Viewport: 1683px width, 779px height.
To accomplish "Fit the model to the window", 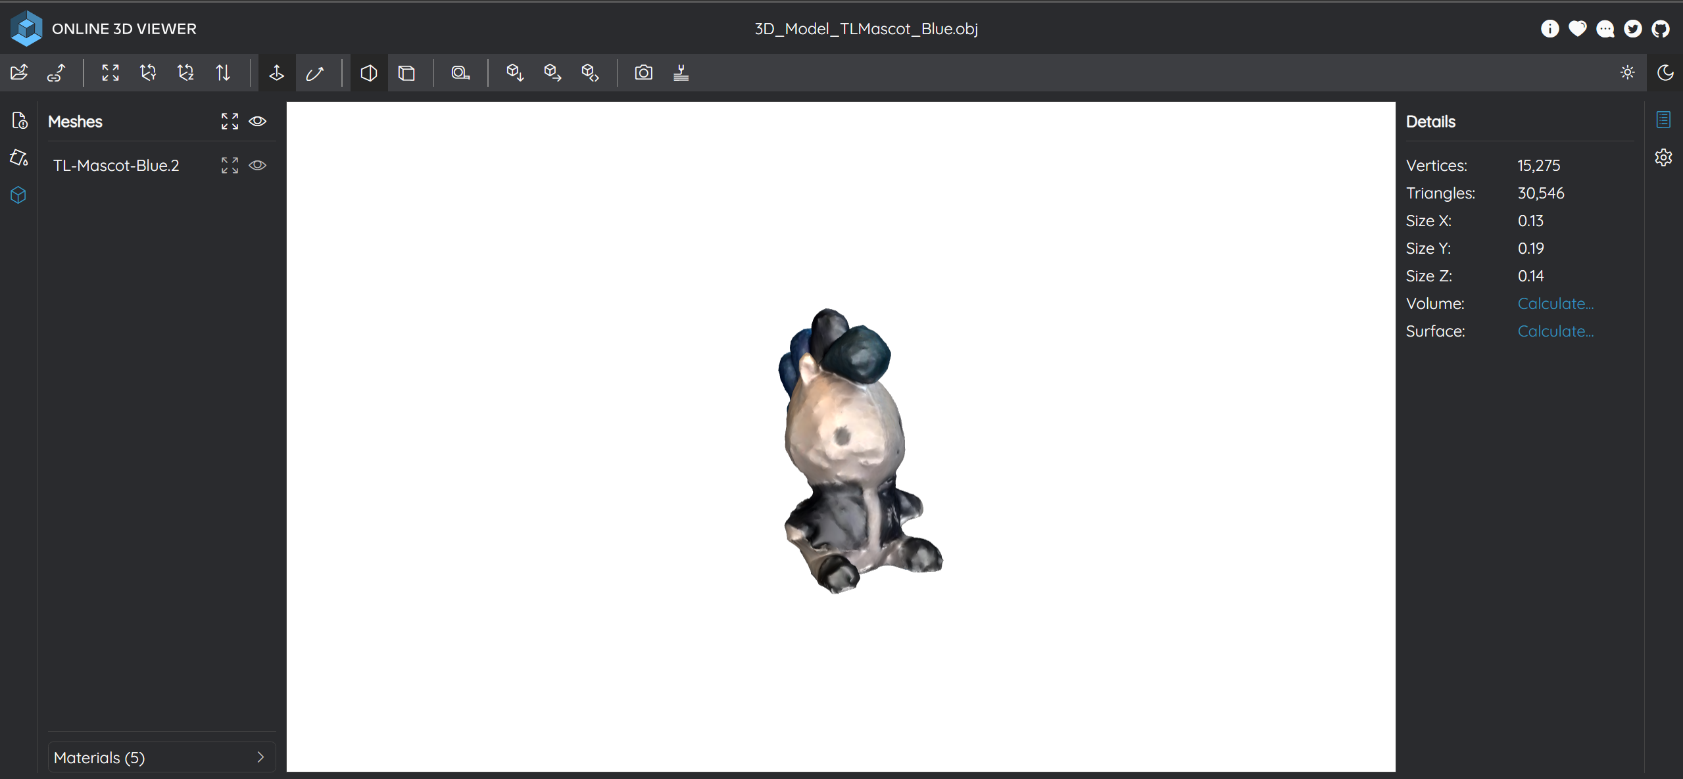I will click(109, 72).
